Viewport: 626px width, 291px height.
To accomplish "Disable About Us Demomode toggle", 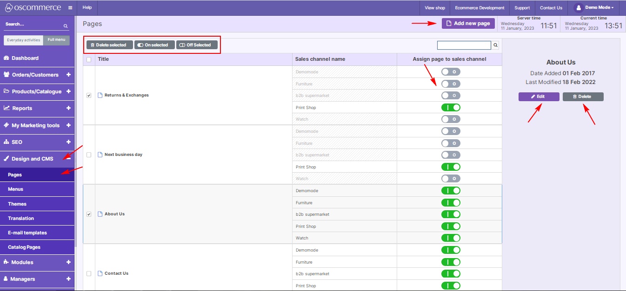I will tap(451, 191).
